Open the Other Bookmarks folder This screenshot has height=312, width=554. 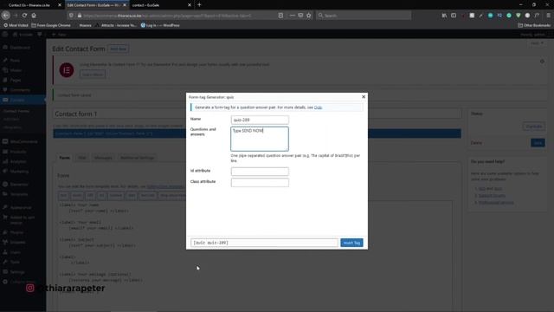pos(534,25)
